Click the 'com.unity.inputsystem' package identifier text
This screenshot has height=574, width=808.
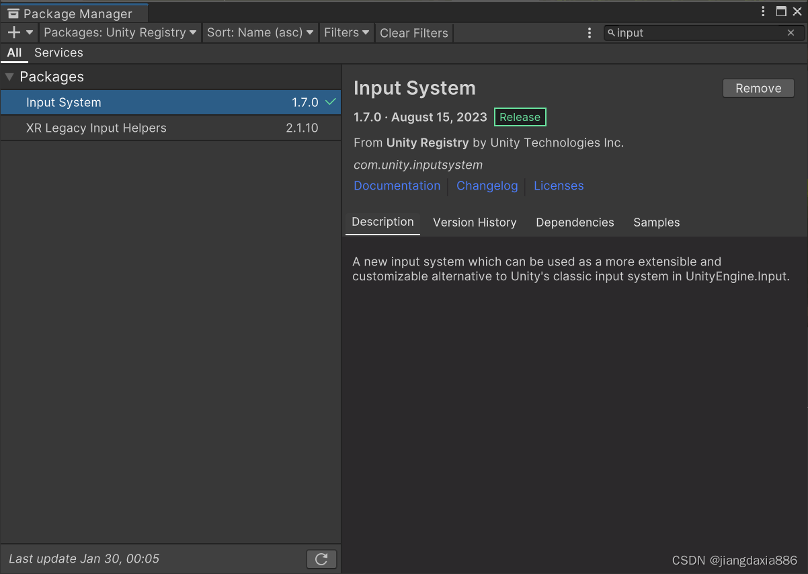418,165
